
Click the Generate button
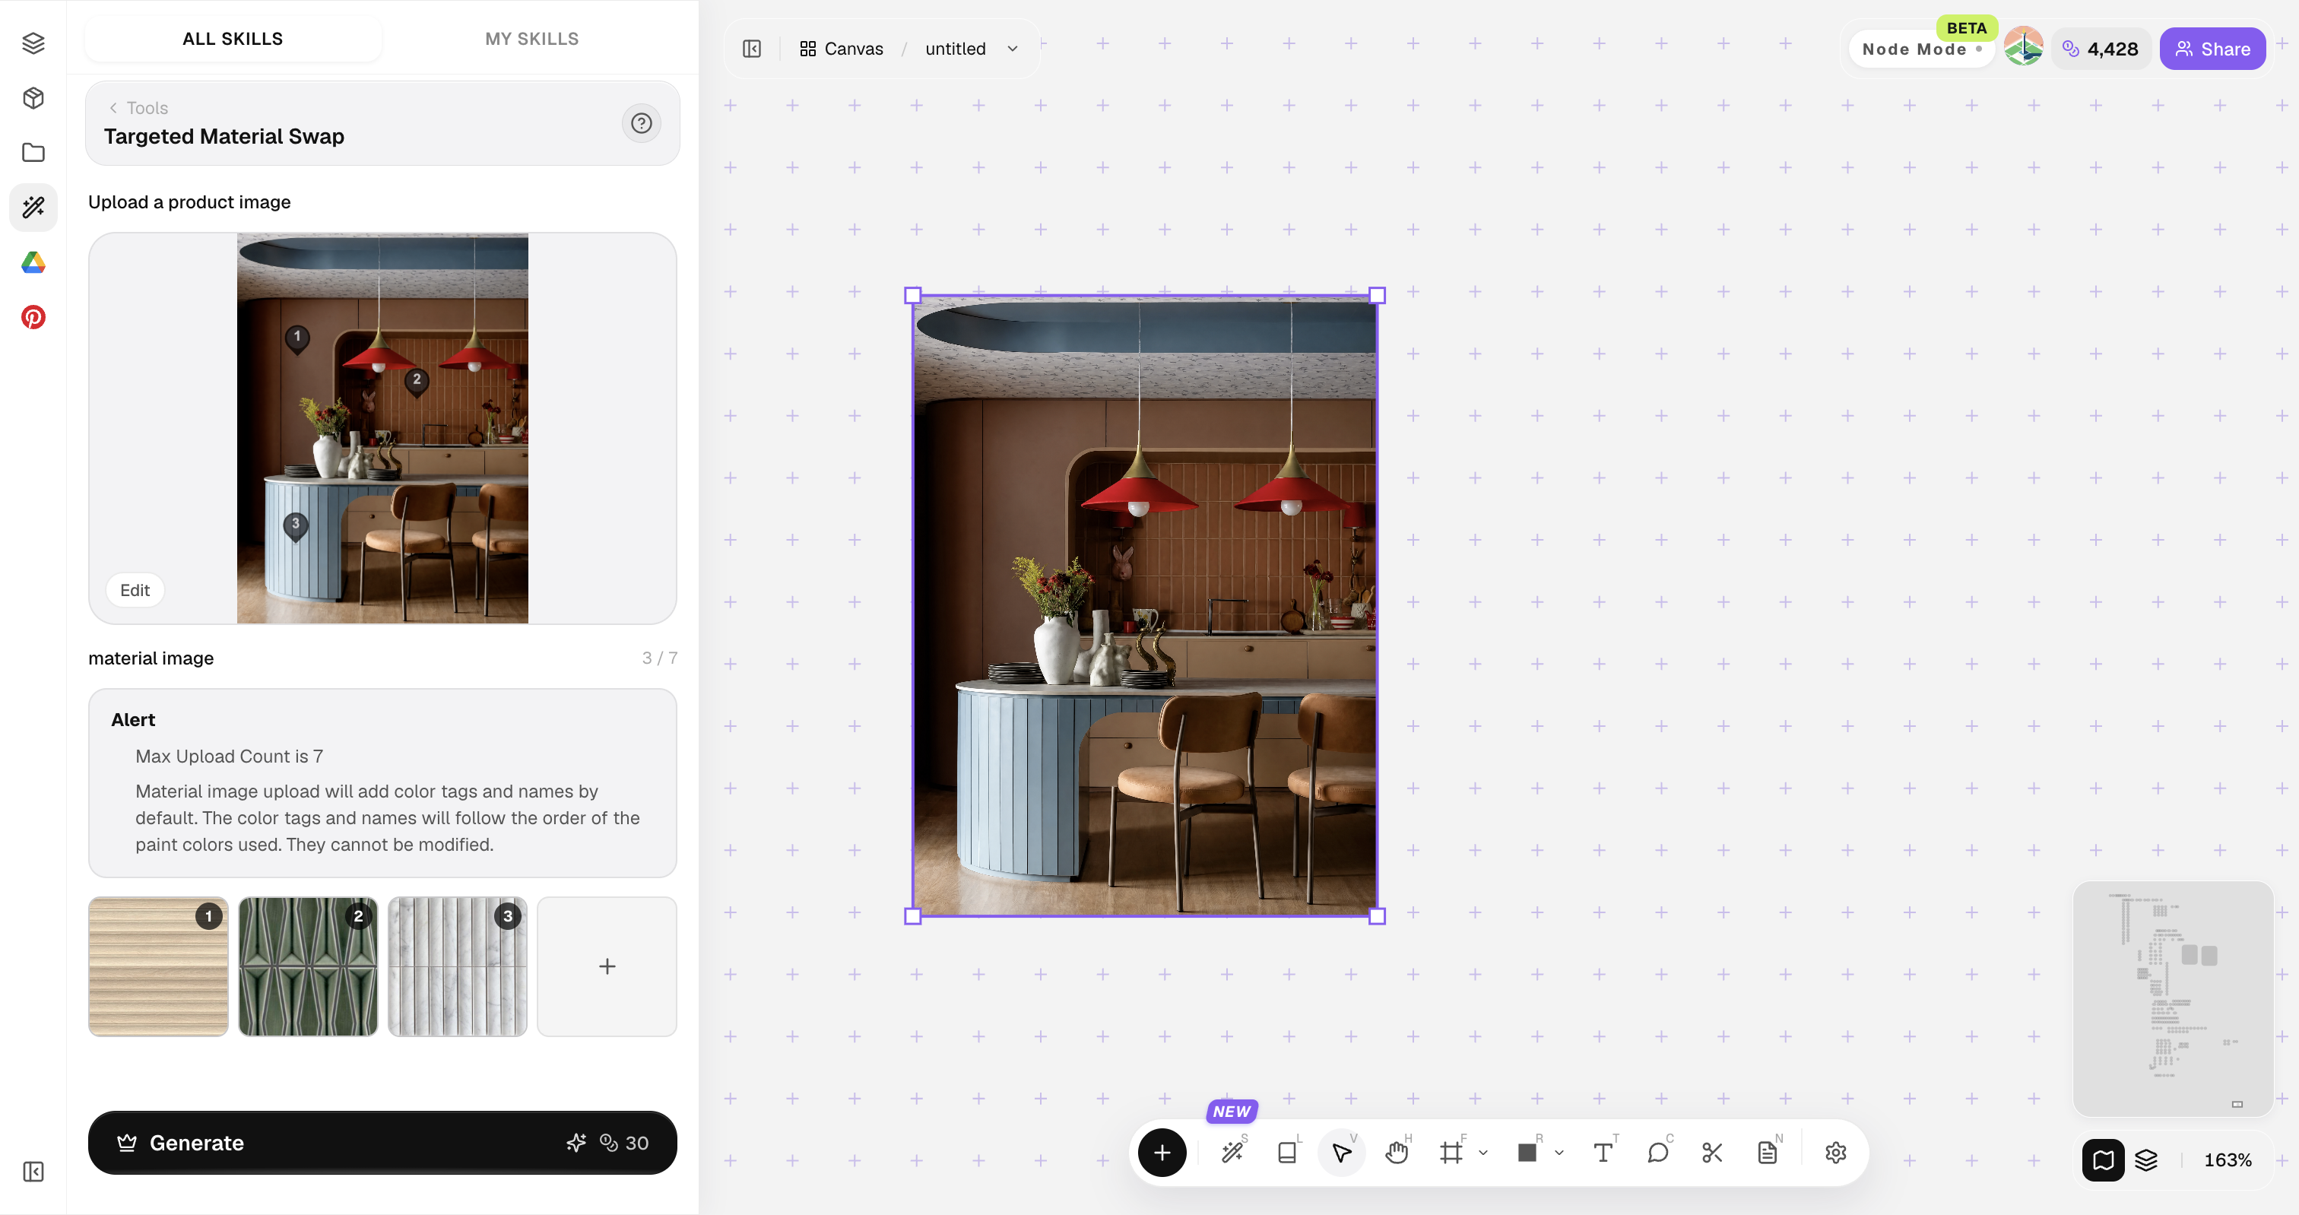[x=382, y=1143]
